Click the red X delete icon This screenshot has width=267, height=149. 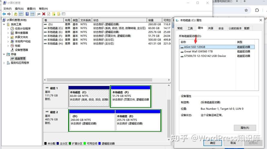(x=44, y=14)
